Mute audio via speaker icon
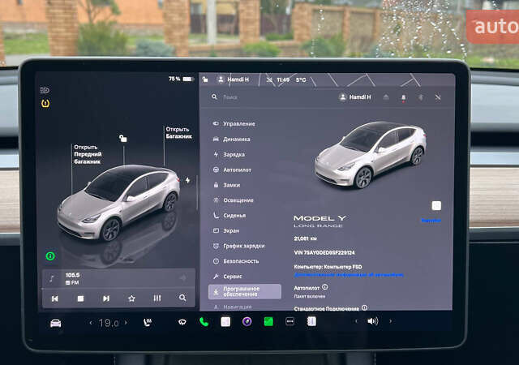The image size is (519, 365). 373,321
